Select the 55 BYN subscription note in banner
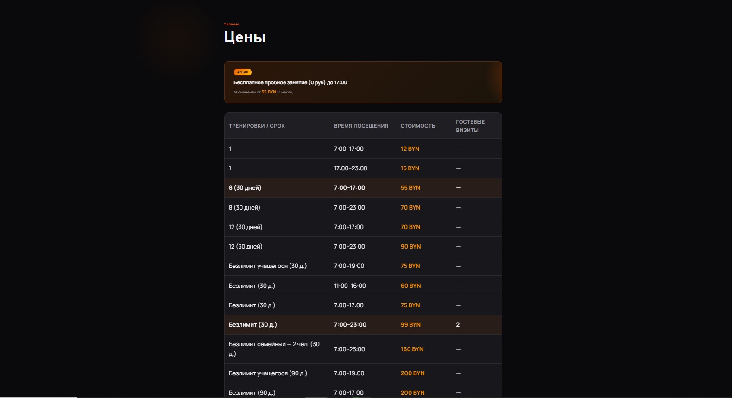The height and width of the screenshot is (398, 732). tap(263, 92)
